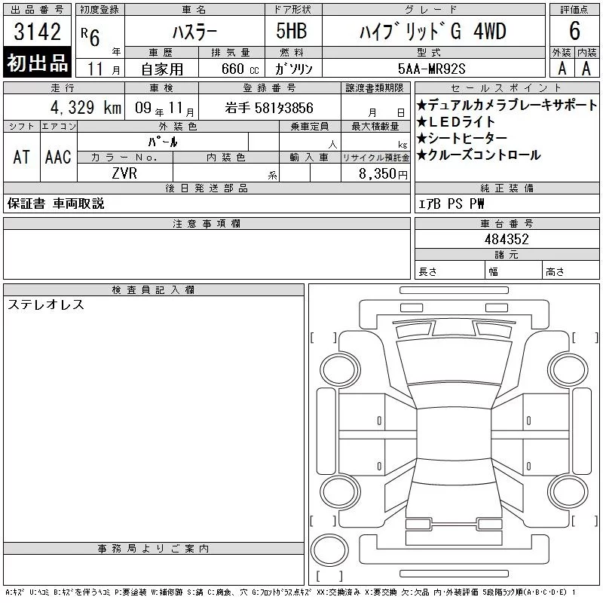Click the hood area on car diagram

click(x=454, y=362)
